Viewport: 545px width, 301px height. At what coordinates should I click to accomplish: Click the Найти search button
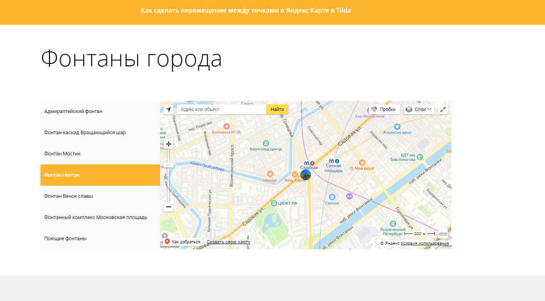tap(277, 109)
